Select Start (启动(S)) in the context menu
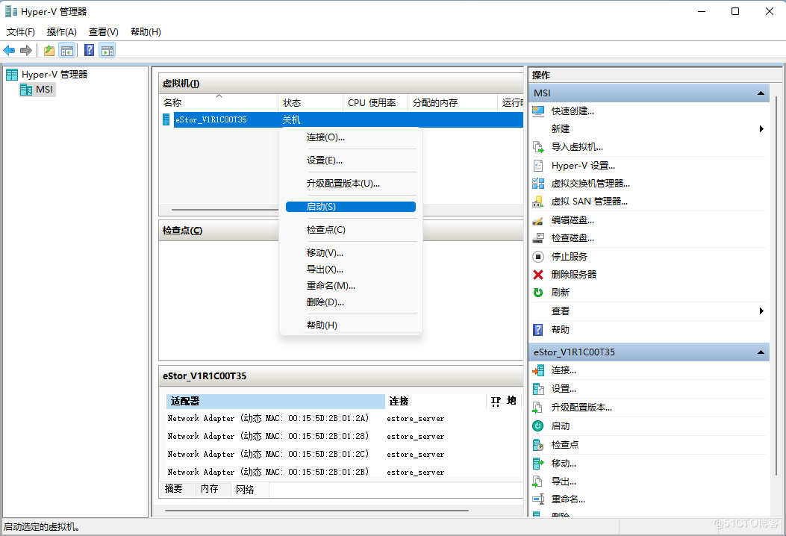This screenshot has width=786, height=536. coord(321,207)
